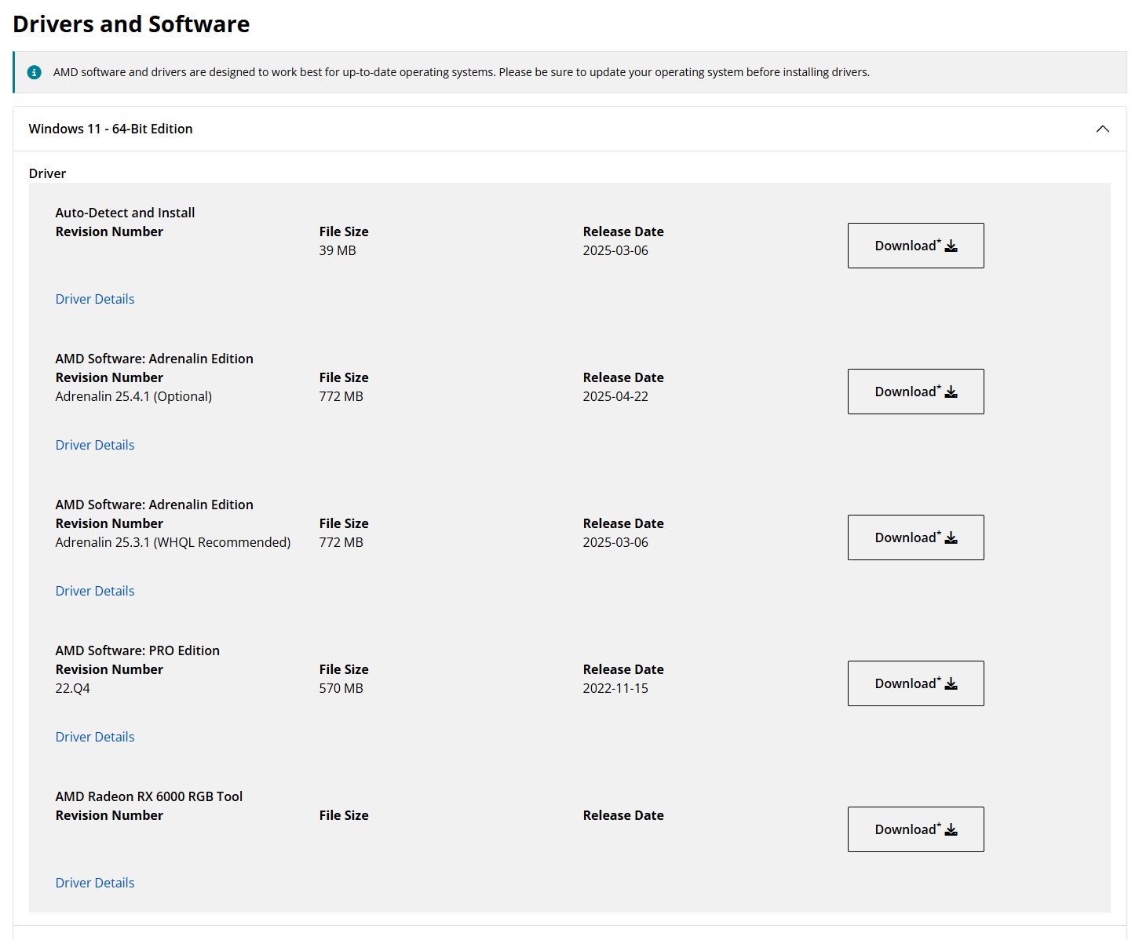1139x940 pixels.
Task: Click the '570 MB' file size value
Action: tap(341, 688)
